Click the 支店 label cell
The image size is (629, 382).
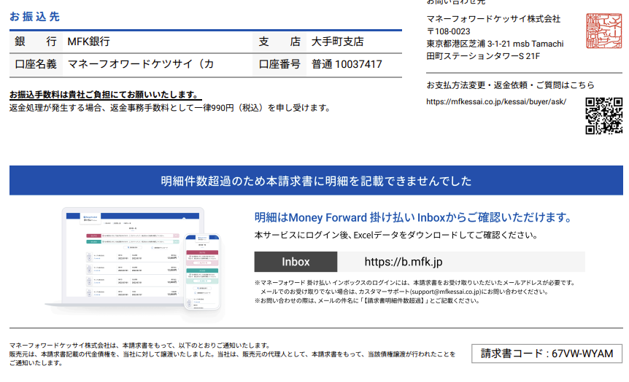tap(279, 42)
